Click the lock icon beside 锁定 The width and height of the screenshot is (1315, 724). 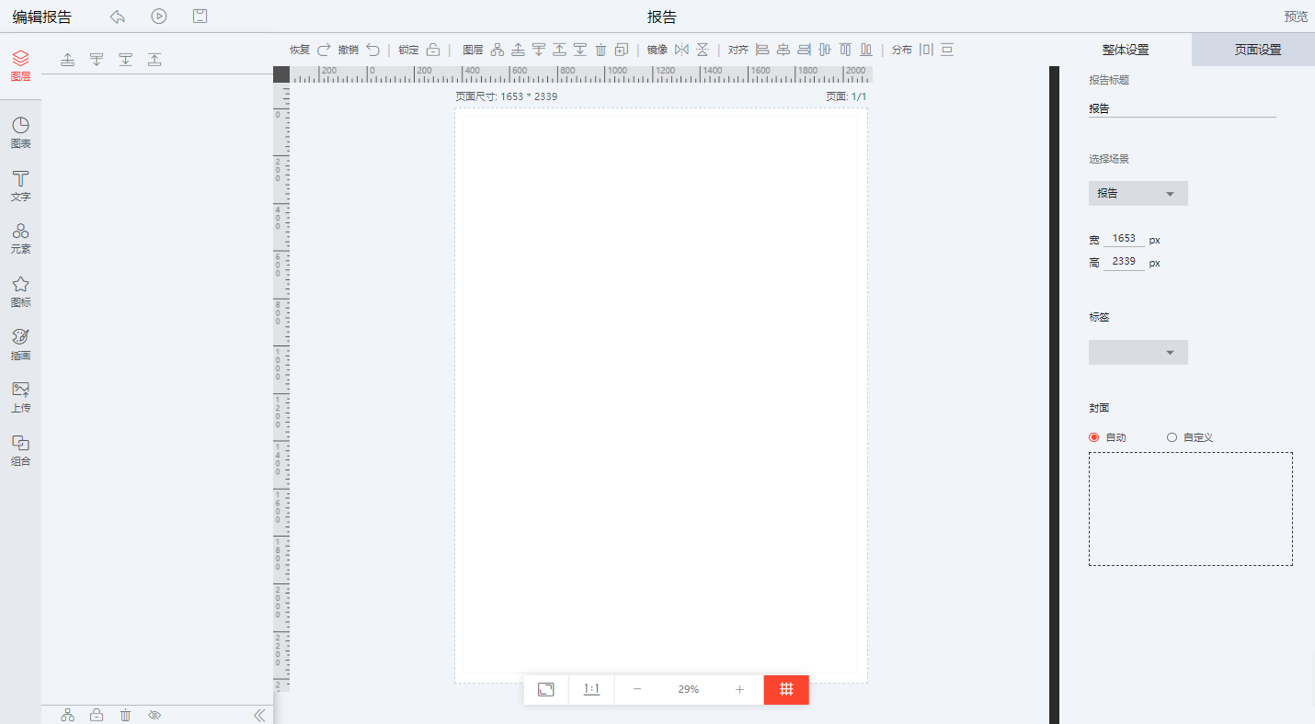(x=433, y=50)
